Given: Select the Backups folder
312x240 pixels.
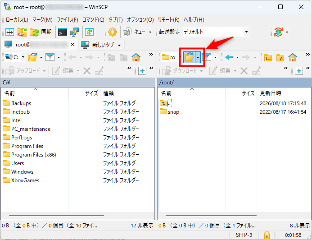Looking at the screenshot, I should (17, 103).
